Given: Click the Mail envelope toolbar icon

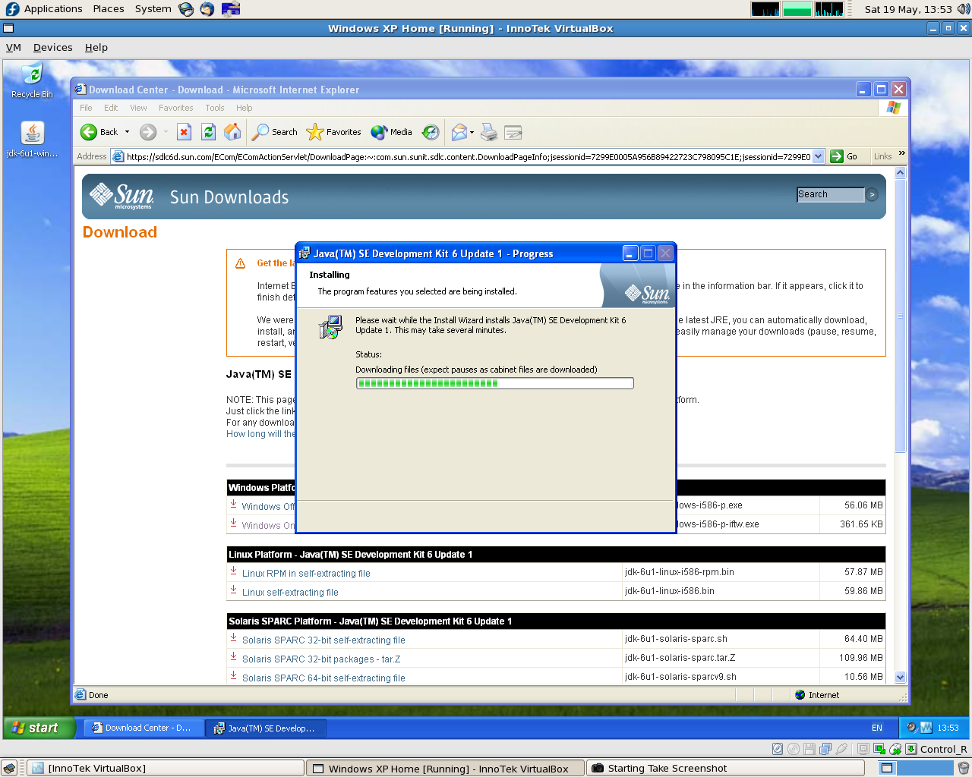Looking at the screenshot, I should (x=459, y=132).
